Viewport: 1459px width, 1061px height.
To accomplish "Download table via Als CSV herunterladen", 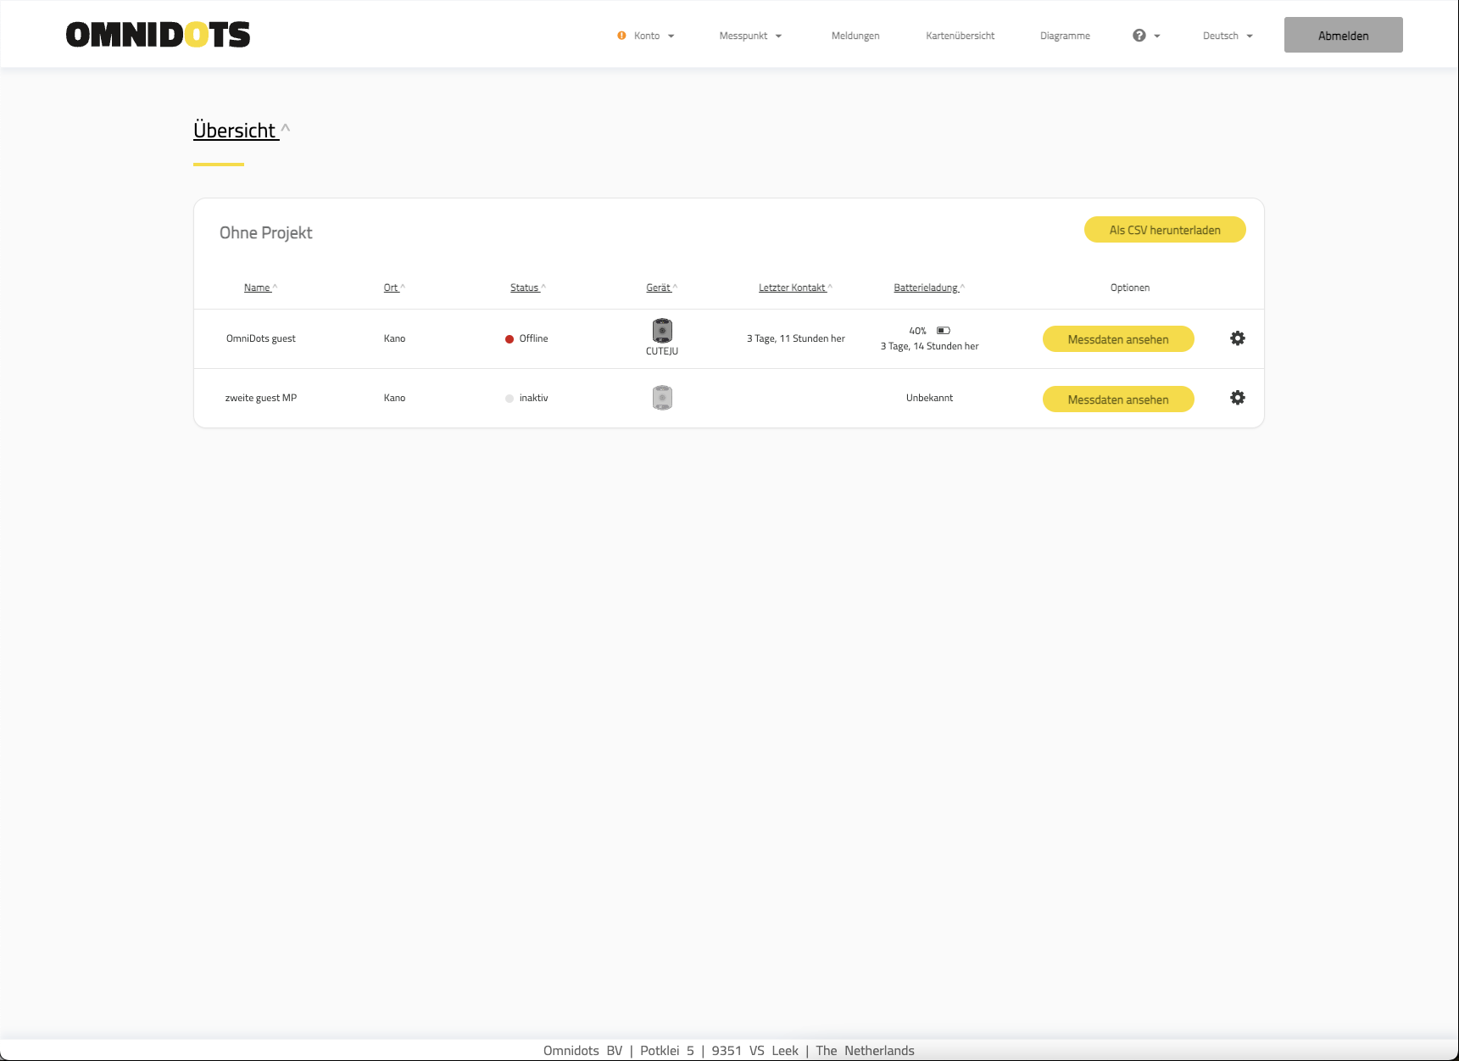I will 1164,230.
